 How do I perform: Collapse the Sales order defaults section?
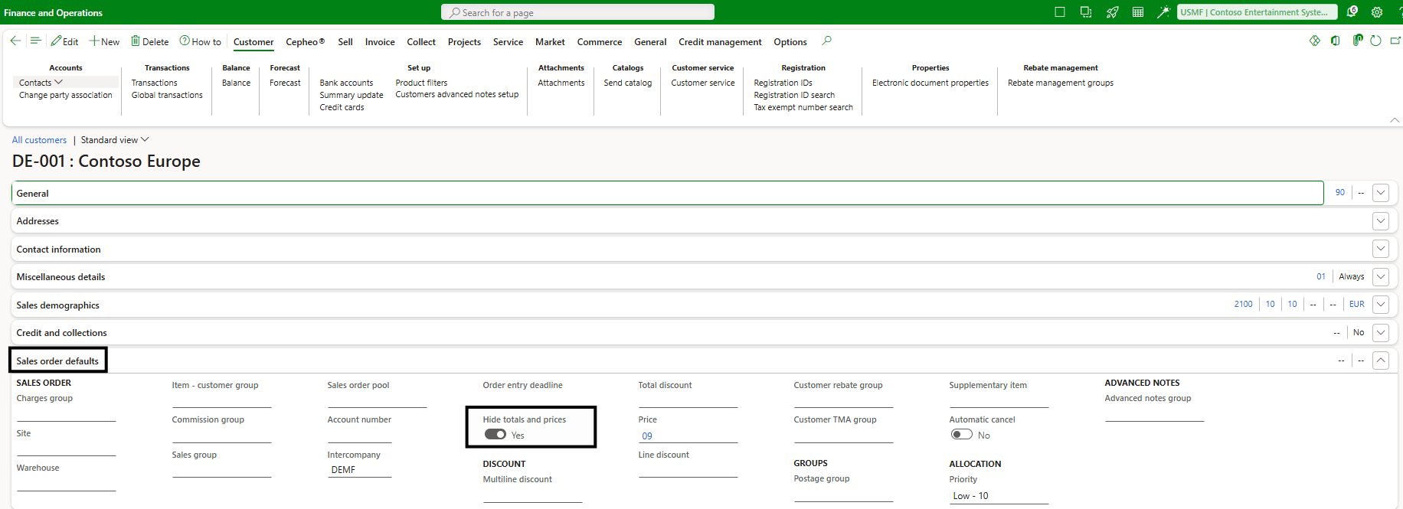click(1380, 361)
